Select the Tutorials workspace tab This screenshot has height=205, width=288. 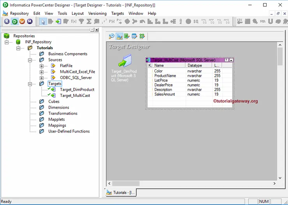click(x=121, y=192)
